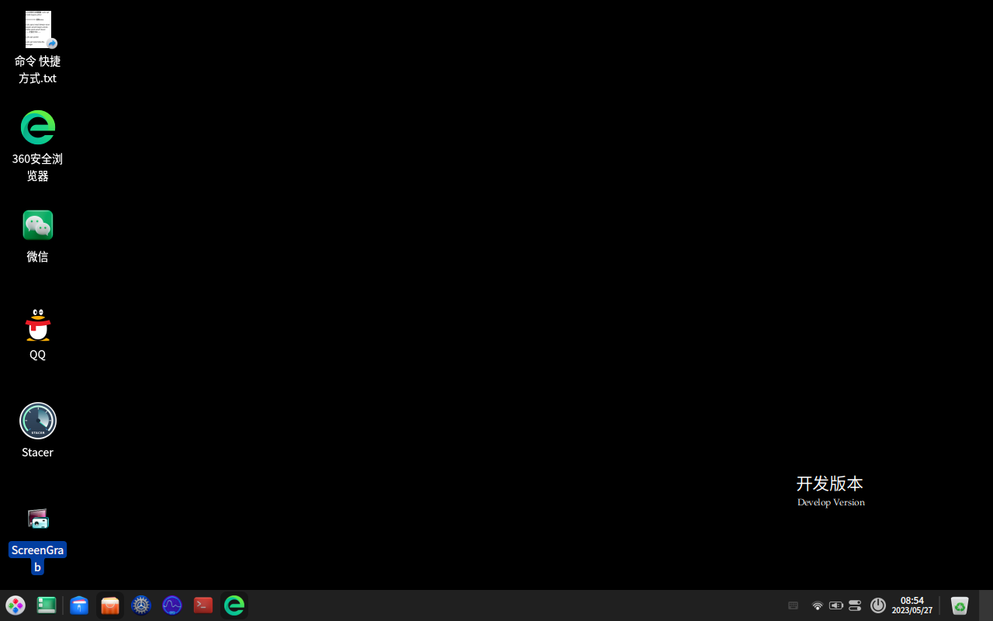Open the on-screen keyboard from tray
This screenshot has width=993, height=621.
793,605
